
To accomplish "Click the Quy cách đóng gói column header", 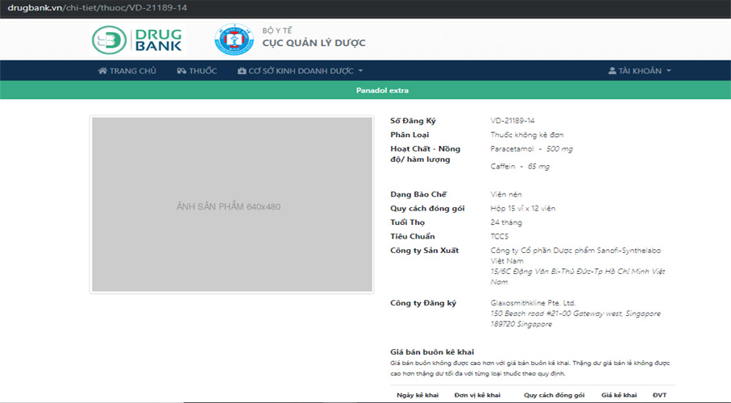I will pyautogui.click(x=554, y=395).
